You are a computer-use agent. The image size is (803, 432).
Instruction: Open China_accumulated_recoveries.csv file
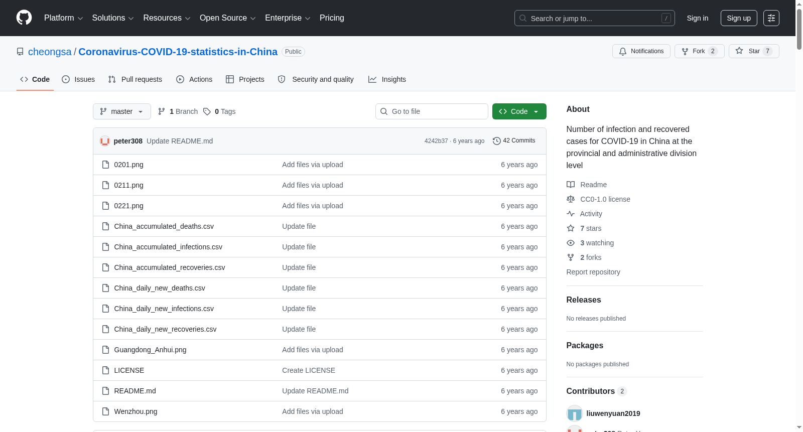[170, 267]
